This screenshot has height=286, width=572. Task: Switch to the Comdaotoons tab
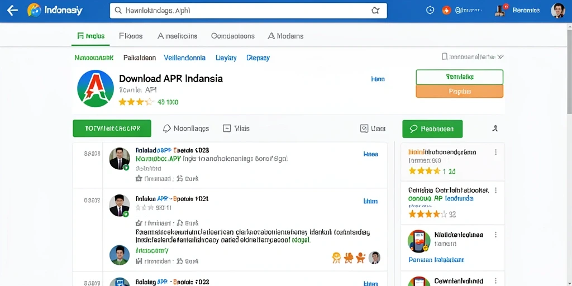[233, 36]
